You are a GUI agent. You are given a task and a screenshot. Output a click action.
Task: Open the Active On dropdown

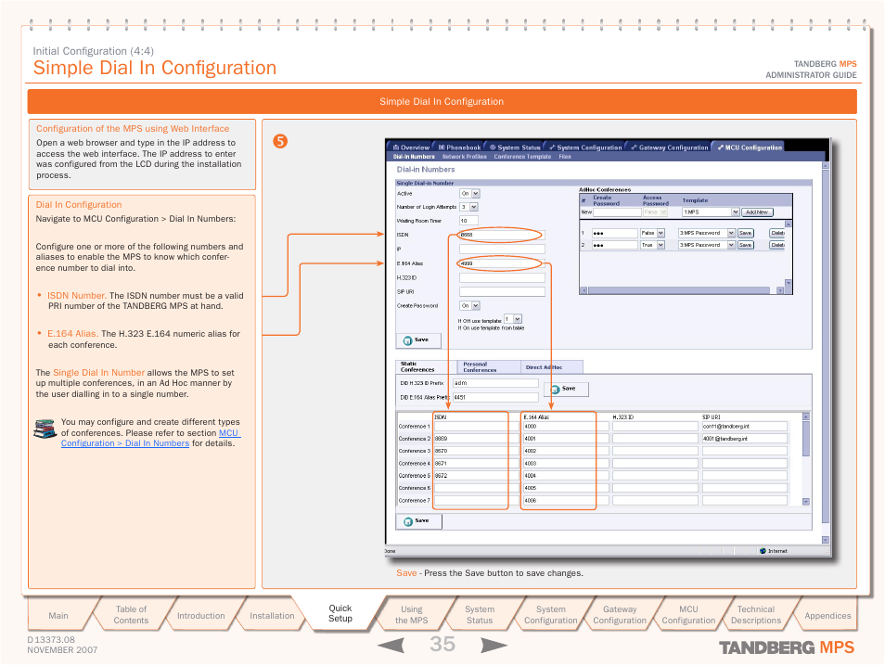476,194
